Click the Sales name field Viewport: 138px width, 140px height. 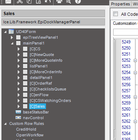pyautogui.click(x=53, y=14)
